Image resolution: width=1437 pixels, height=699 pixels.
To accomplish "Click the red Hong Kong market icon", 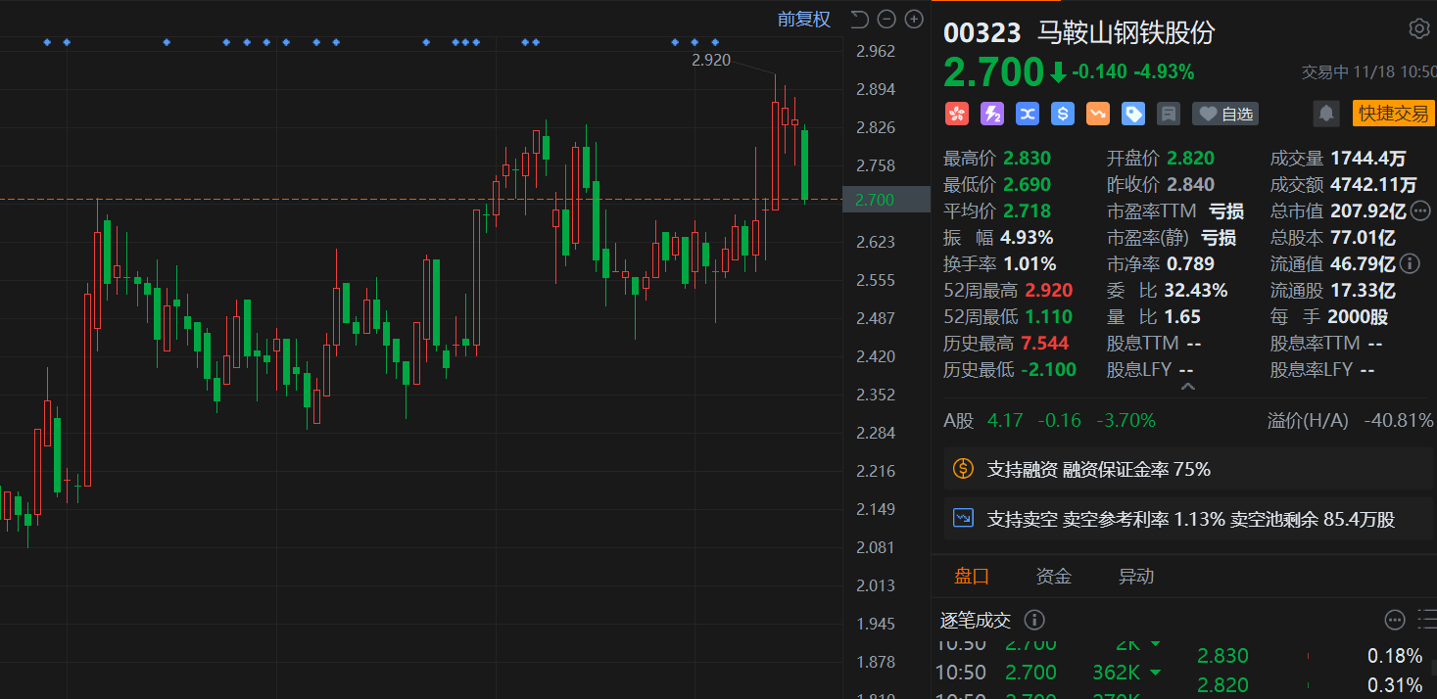I will pos(956,114).
